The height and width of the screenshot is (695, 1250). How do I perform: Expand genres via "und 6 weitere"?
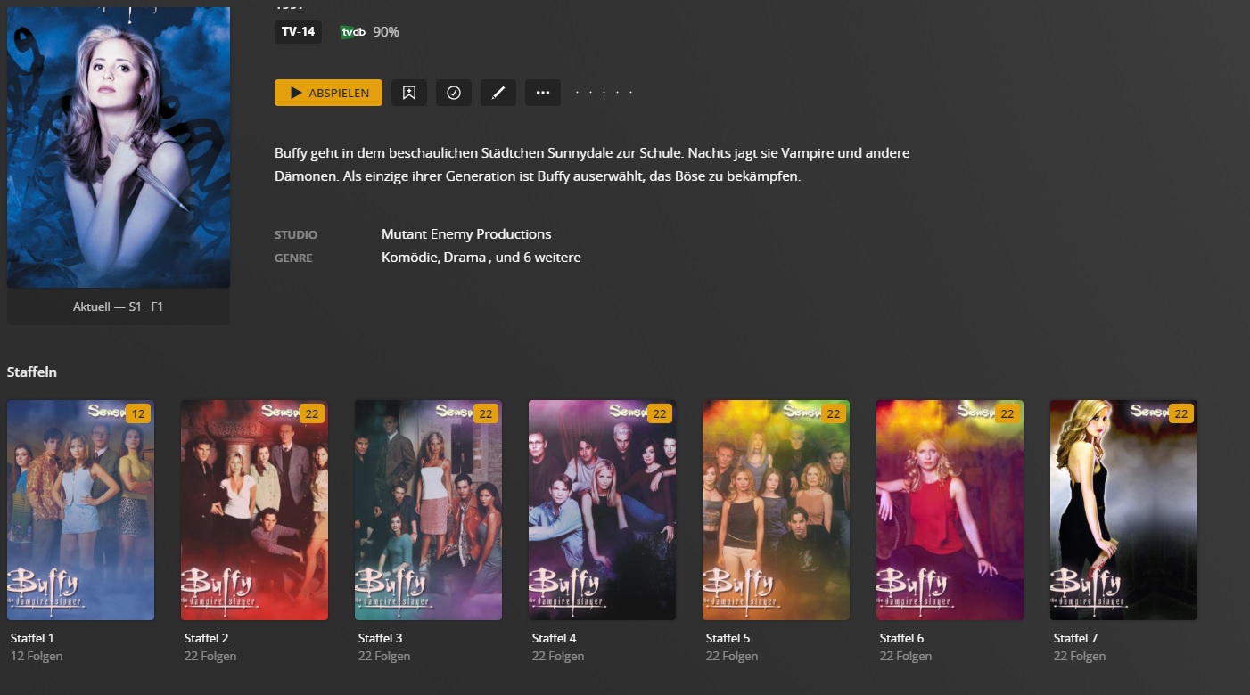tap(539, 258)
